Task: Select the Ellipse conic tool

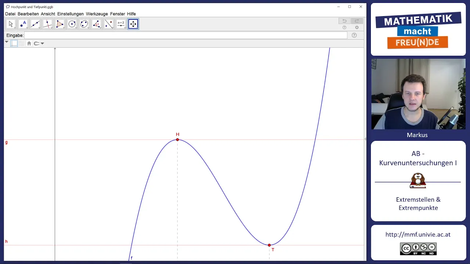Action: (84, 24)
